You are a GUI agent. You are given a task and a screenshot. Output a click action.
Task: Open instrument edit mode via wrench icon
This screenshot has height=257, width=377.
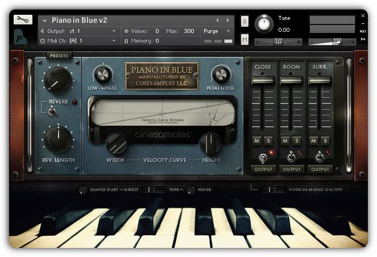23,19
